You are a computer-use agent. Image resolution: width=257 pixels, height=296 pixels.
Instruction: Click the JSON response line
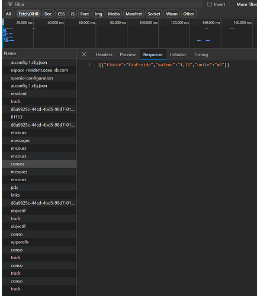164,65
